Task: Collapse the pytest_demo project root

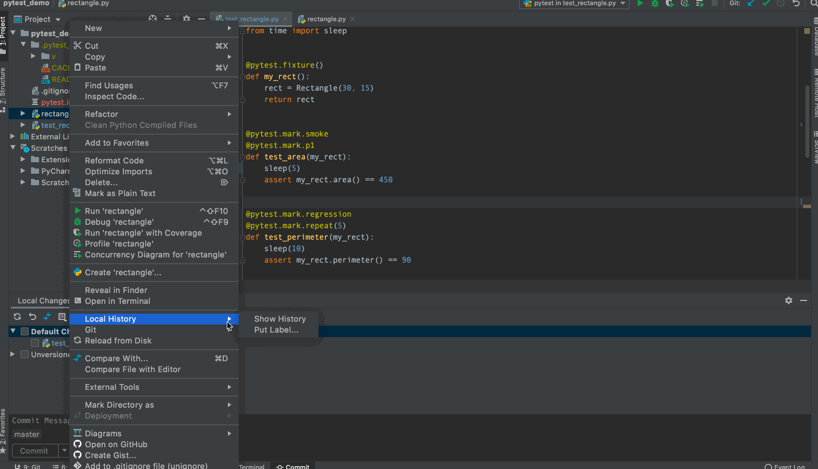Action: 13,33
